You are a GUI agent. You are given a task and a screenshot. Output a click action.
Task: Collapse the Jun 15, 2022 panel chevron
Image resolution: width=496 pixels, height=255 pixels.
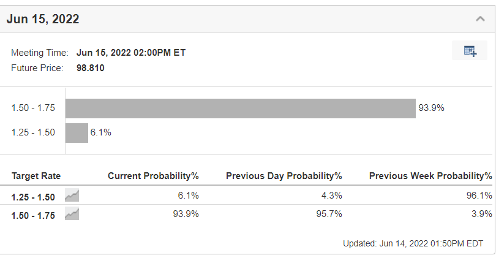pos(480,19)
